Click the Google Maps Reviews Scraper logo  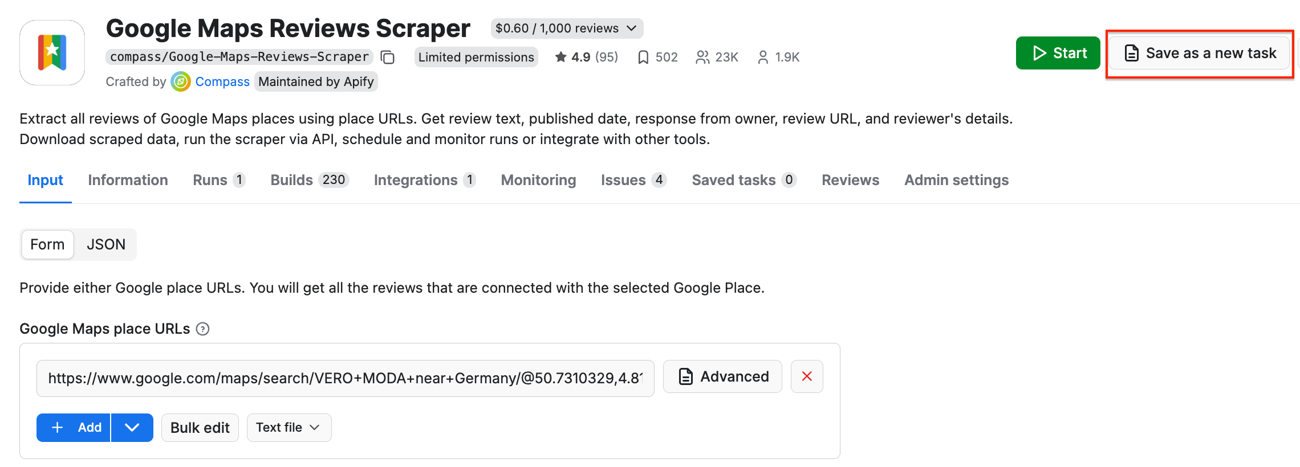[51, 51]
